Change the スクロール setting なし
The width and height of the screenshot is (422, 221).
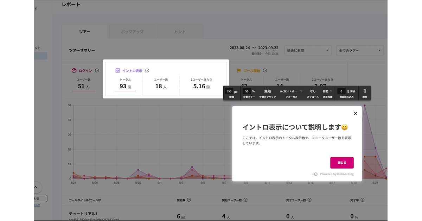313,91
